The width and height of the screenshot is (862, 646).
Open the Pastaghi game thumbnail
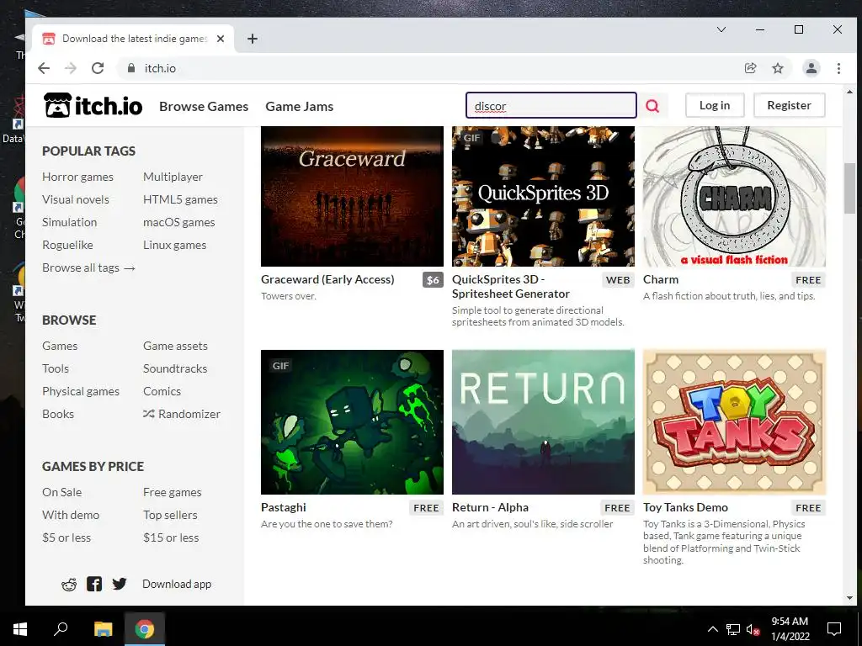(x=352, y=422)
